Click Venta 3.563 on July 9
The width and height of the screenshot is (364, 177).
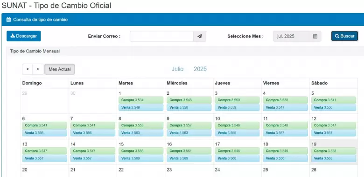tap(189, 133)
